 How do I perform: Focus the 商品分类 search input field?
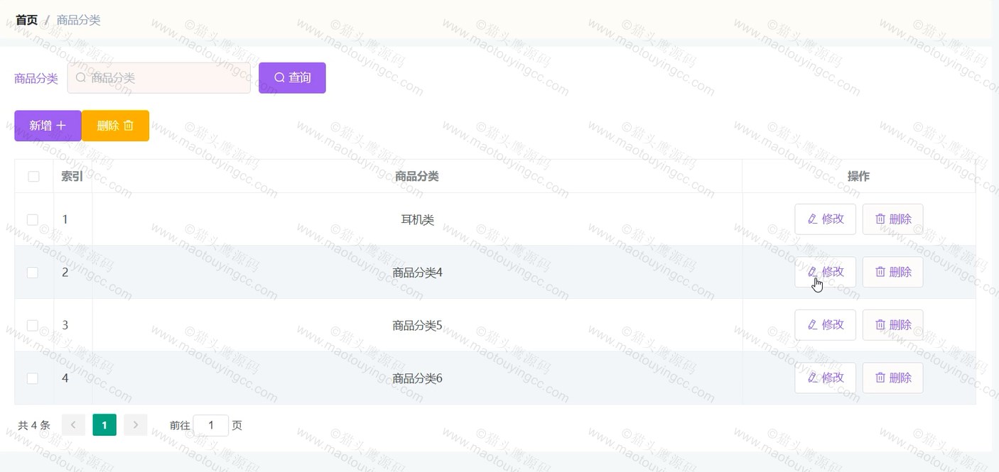(x=159, y=78)
